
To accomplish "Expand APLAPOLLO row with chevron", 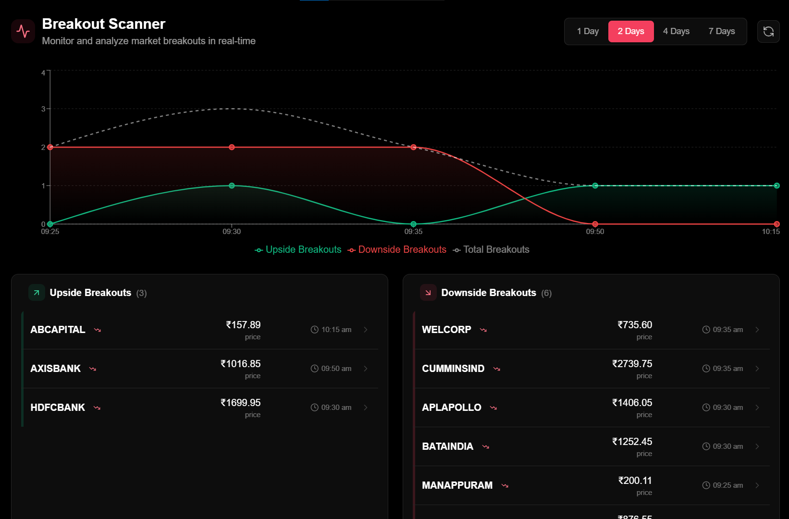I will [757, 408].
